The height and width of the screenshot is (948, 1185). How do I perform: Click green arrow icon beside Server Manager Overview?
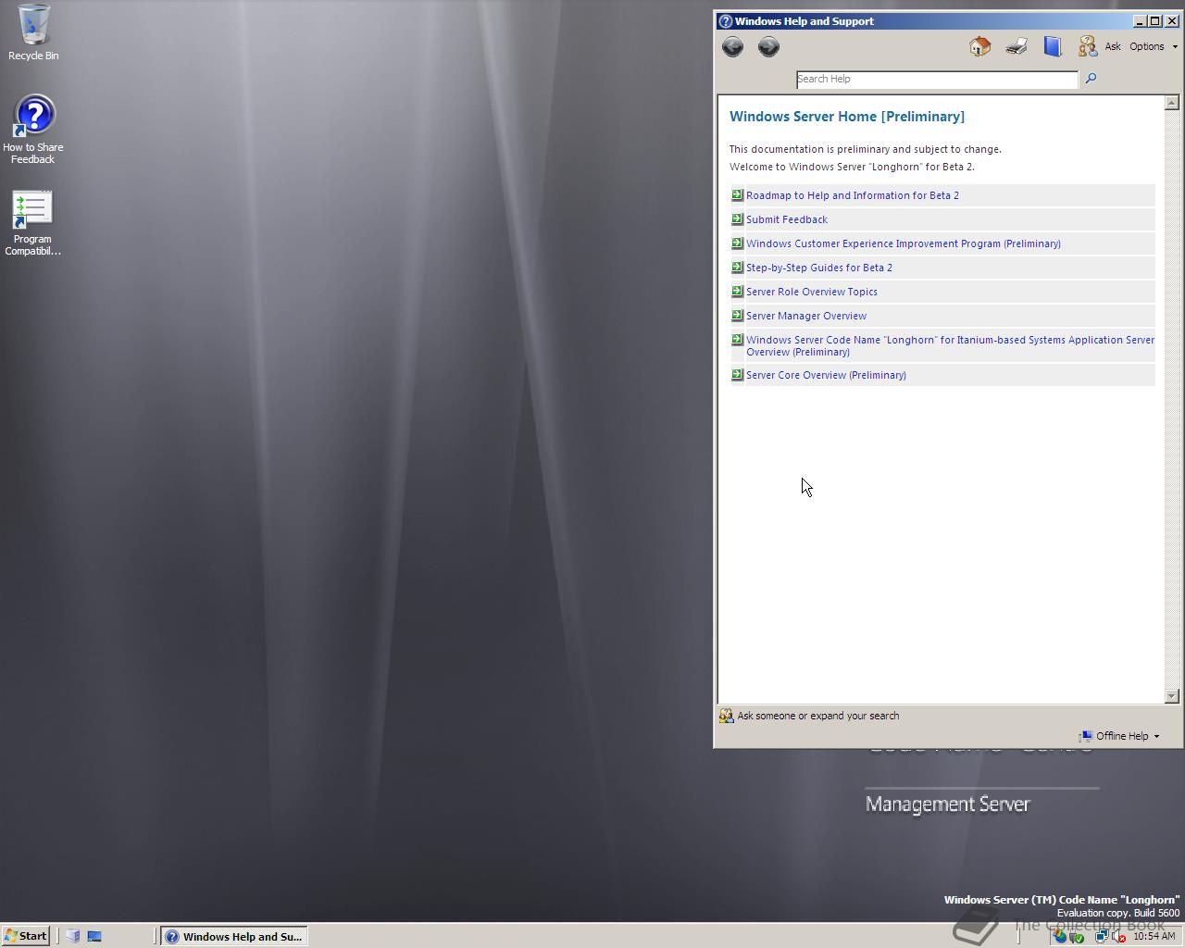pyautogui.click(x=737, y=316)
